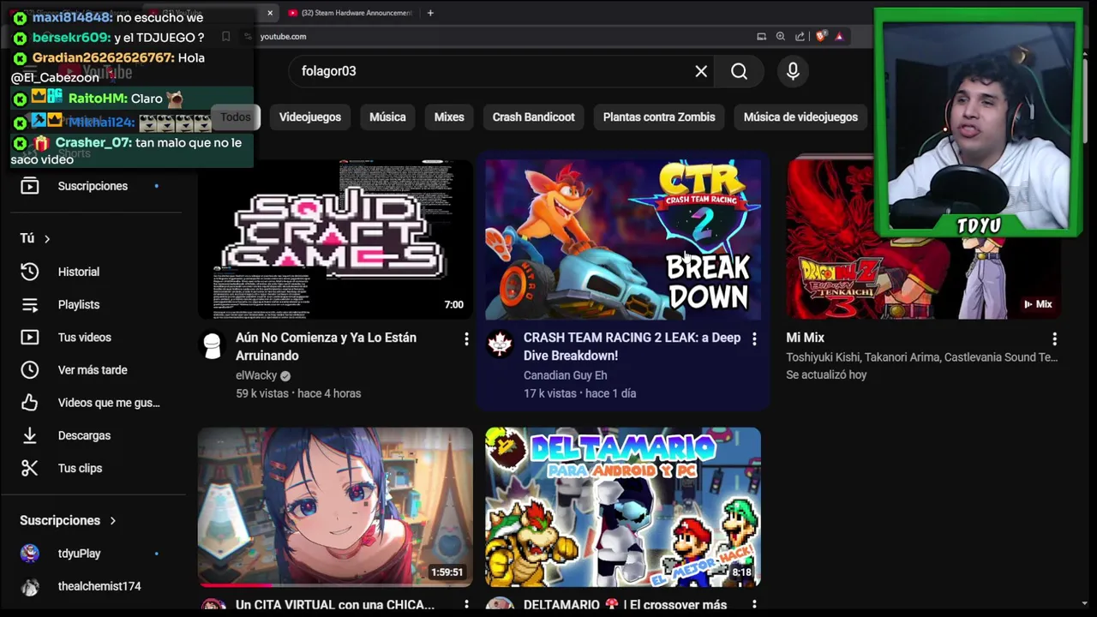Viewport: 1097px width, 617px height.
Task: Click the zoom magnifier icon in address bar
Action: (780, 36)
